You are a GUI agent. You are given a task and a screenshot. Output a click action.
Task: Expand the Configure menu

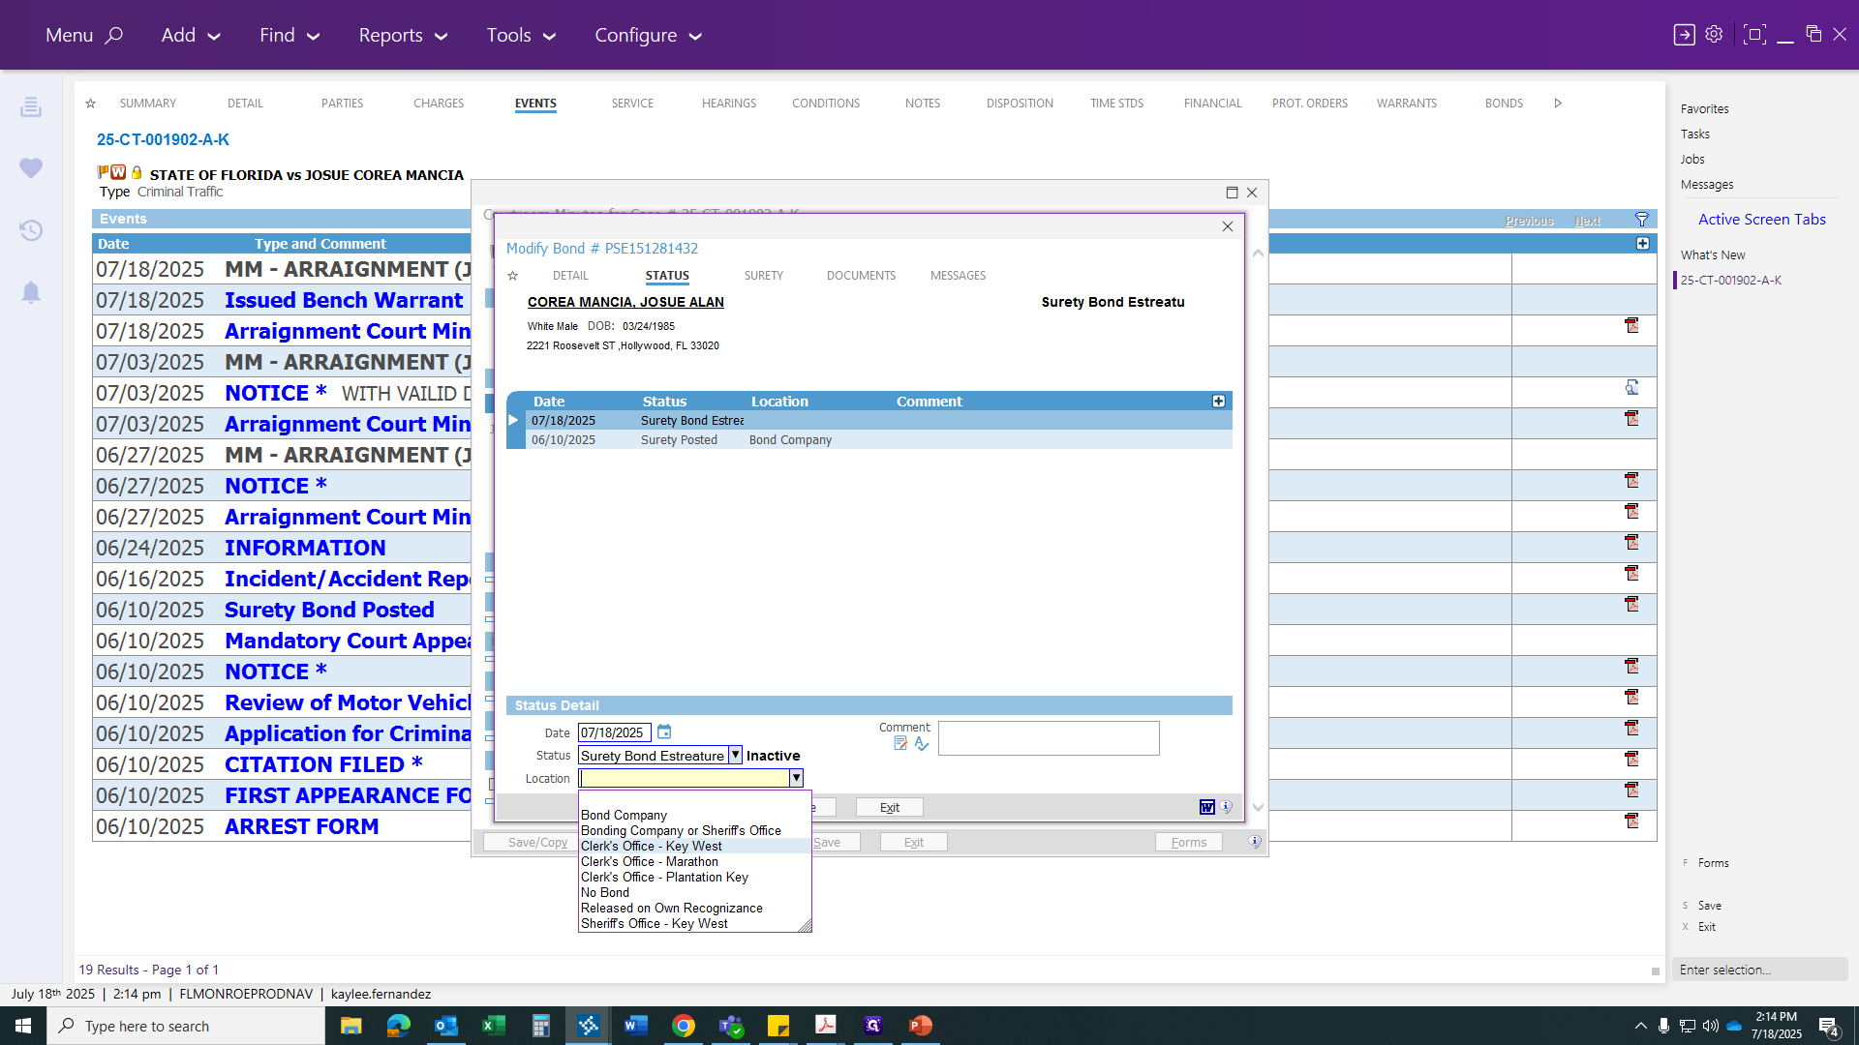pos(648,35)
